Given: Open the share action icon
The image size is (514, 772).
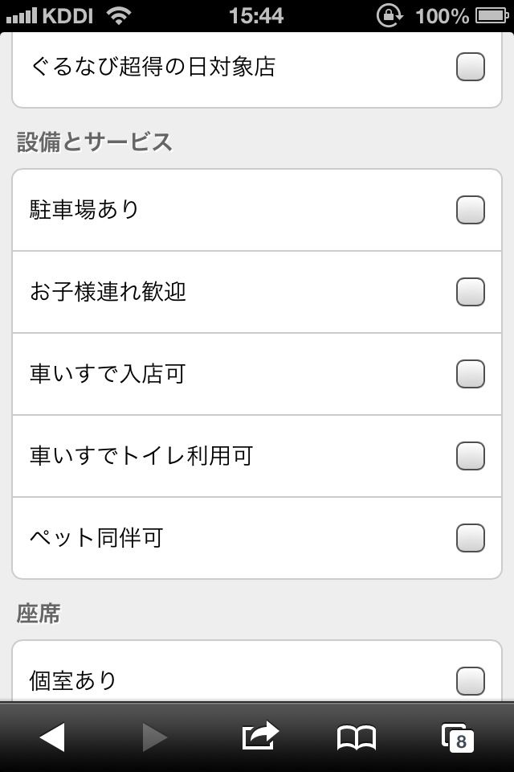Looking at the screenshot, I should click(x=259, y=736).
